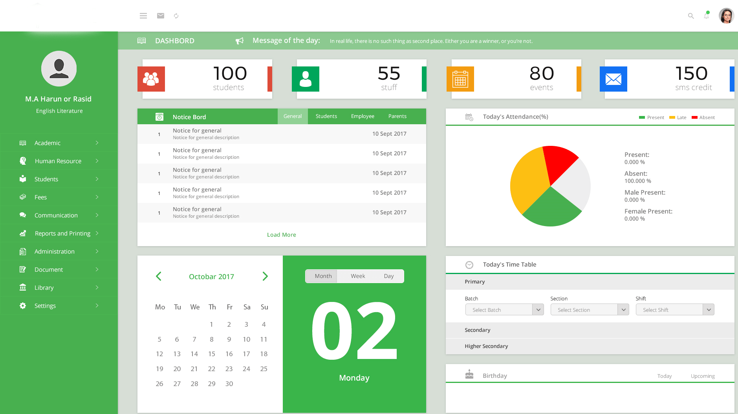
Task: Switch calendar view to Day
Action: point(389,276)
